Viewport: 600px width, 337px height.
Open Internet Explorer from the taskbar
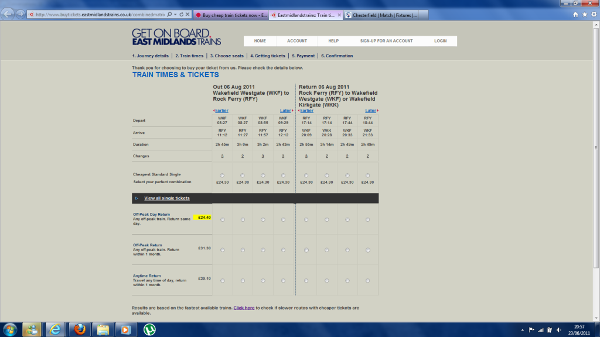pyautogui.click(x=56, y=329)
